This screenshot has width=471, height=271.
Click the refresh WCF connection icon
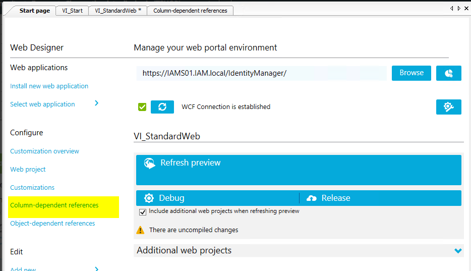pos(162,107)
